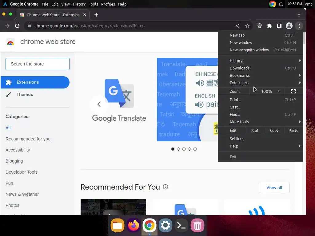This screenshot has width=315, height=236.
Task: Reload the page with the refresh icon
Action: (17, 26)
